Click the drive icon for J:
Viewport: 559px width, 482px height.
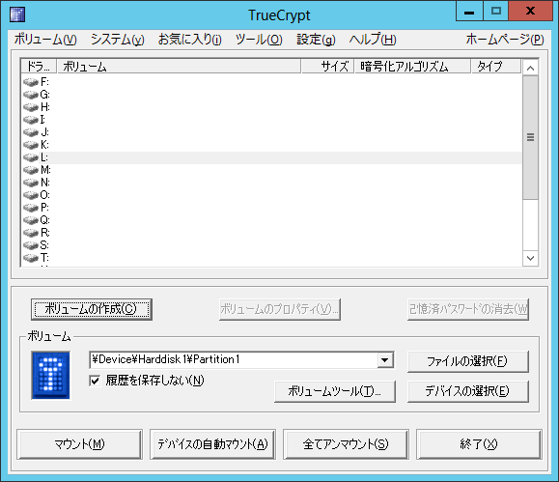click(31, 132)
